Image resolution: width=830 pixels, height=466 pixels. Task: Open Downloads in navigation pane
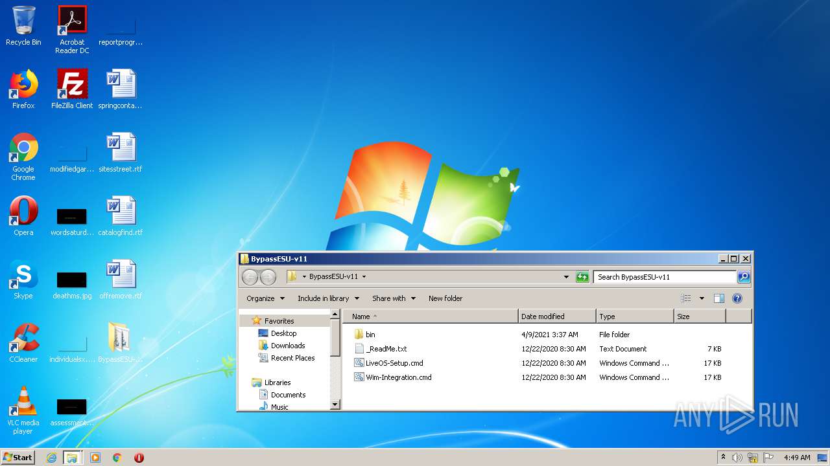(x=288, y=346)
